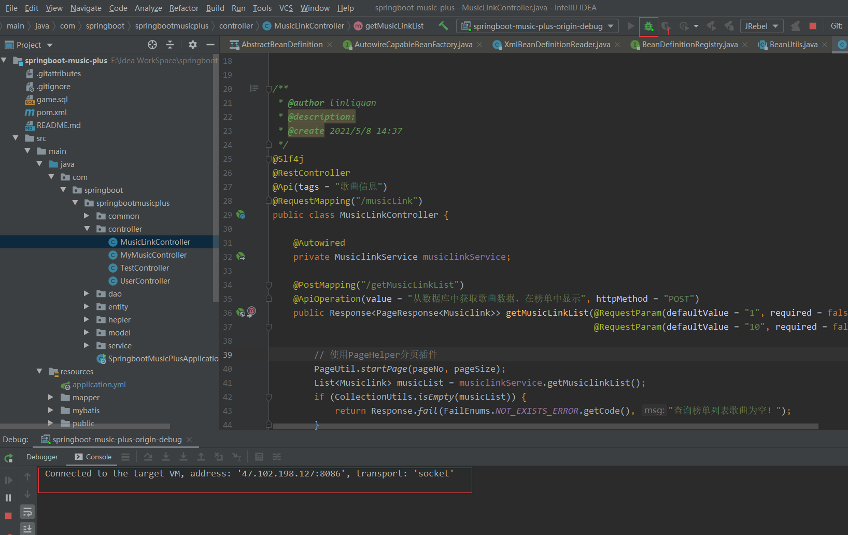Click the Step Over debug icon
The height and width of the screenshot is (535, 848).
[x=148, y=457]
